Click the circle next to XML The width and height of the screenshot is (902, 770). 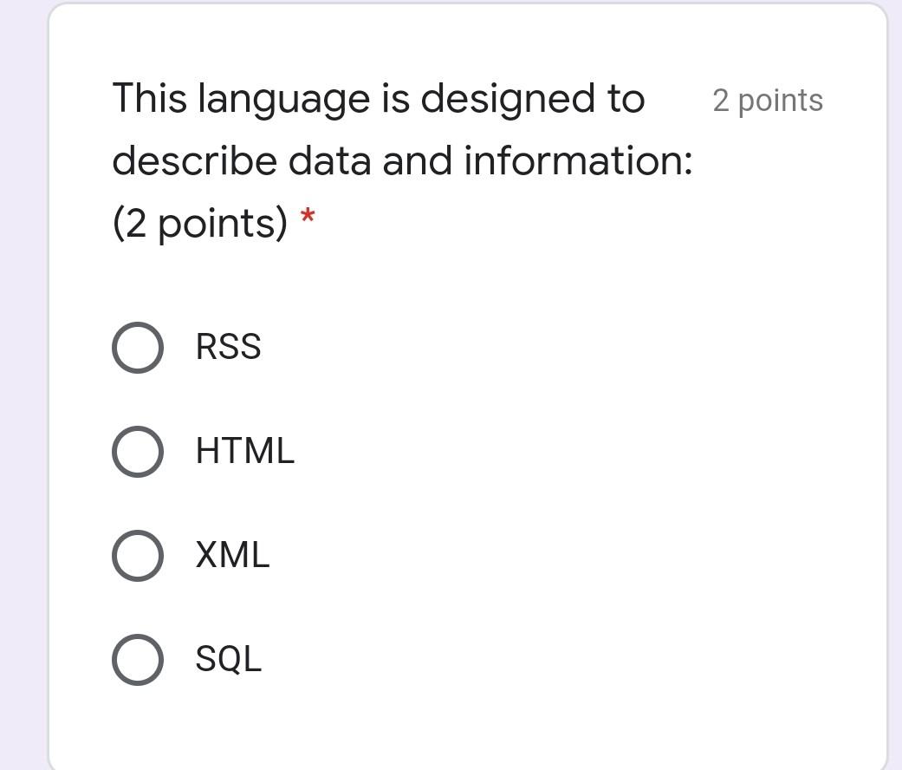point(137,555)
